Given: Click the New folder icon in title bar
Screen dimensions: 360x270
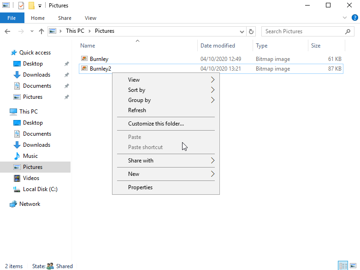Looking at the screenshot, I should (31, 5).
